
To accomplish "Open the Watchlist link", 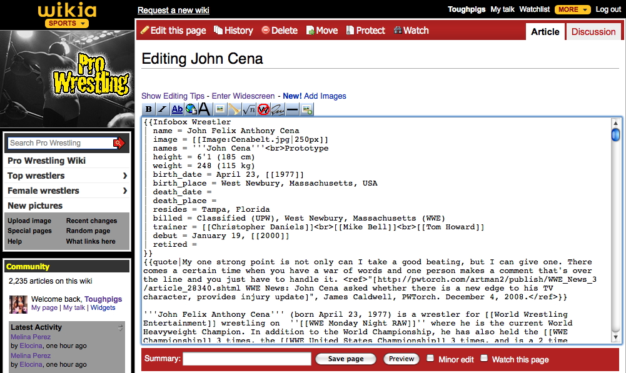I will coord(534,9).
